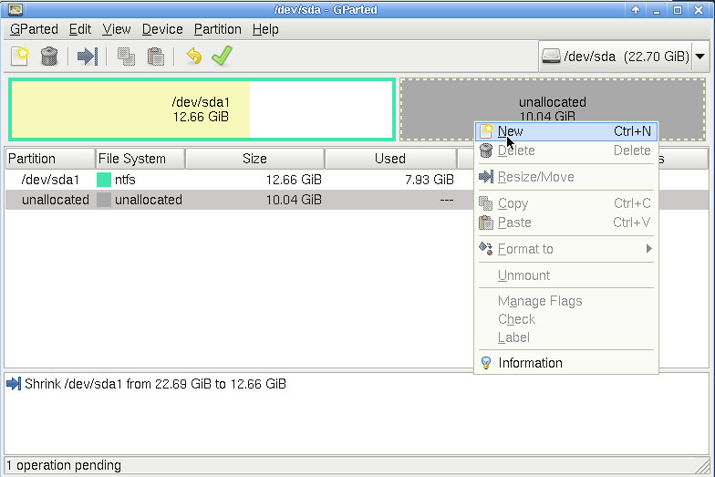Click the Partition column header
The width and height of the screenshot is (715, 477).
pyautogui.click(x=50, y=159)
